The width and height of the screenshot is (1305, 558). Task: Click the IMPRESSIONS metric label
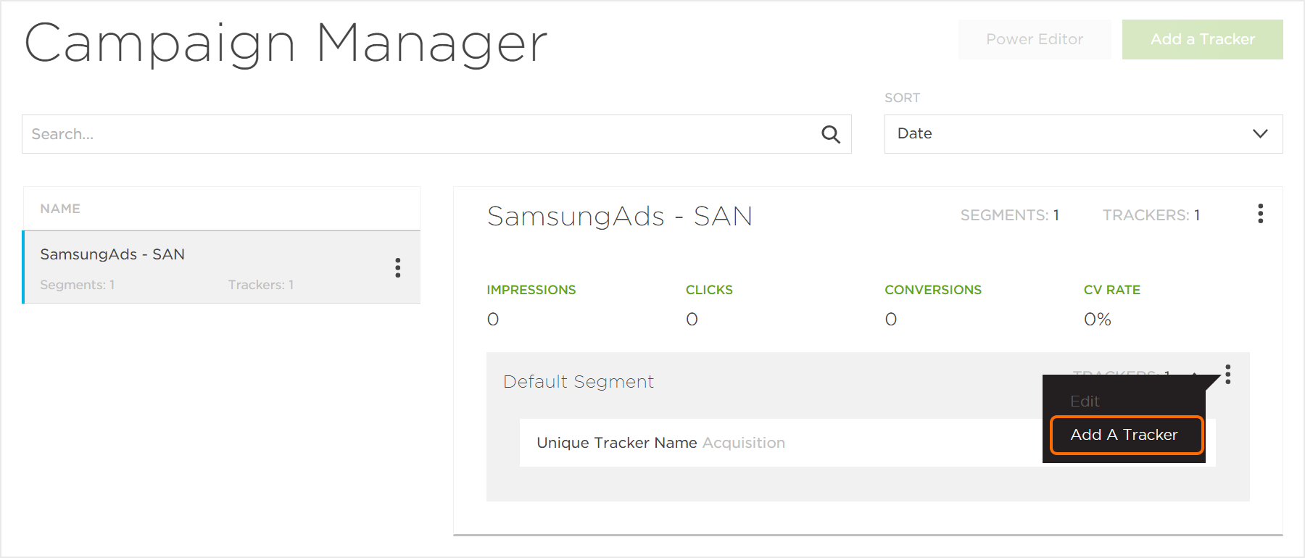point(531,290)
